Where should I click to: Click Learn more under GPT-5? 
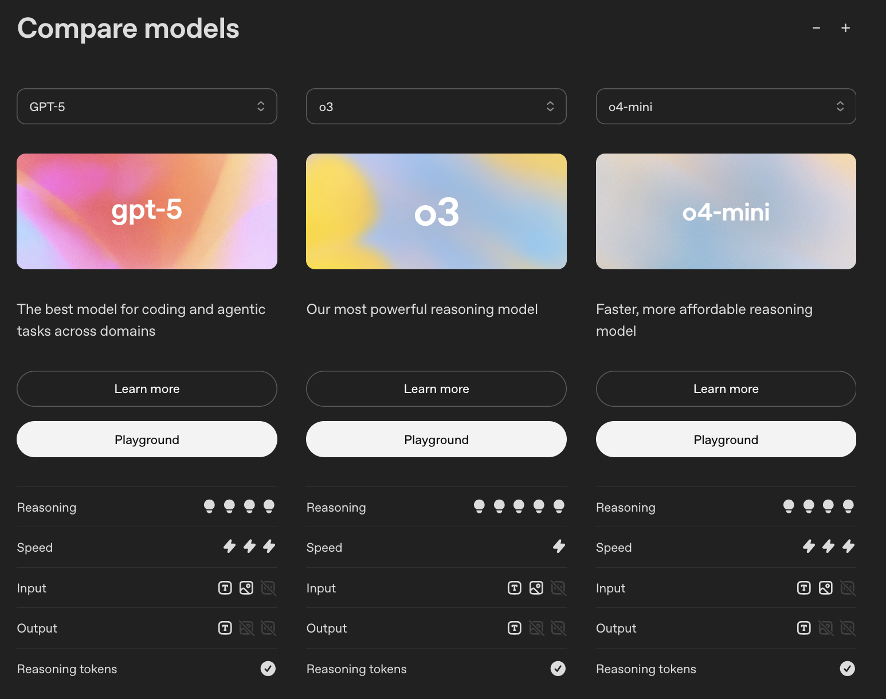[x=147, y=389]
